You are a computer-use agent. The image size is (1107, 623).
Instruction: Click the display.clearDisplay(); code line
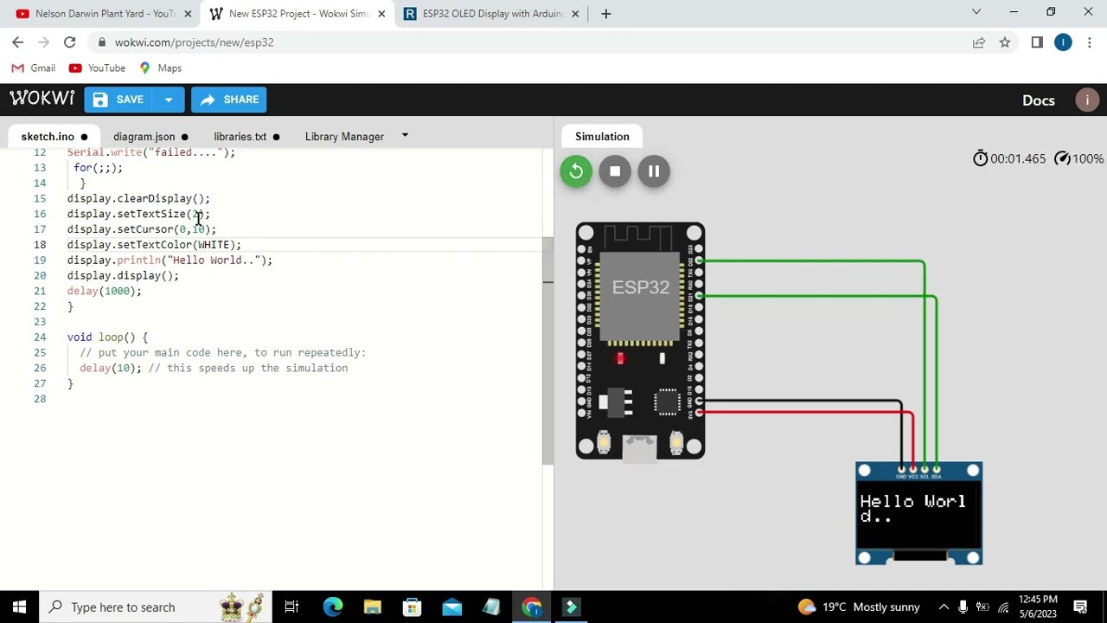[138, 198]
